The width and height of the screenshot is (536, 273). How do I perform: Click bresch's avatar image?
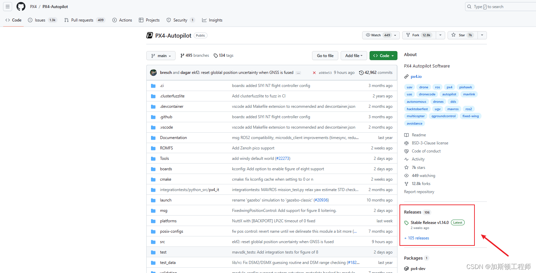click(x=153, y=73)
